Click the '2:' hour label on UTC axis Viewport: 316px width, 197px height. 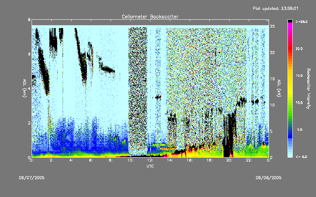click(52, 160)
